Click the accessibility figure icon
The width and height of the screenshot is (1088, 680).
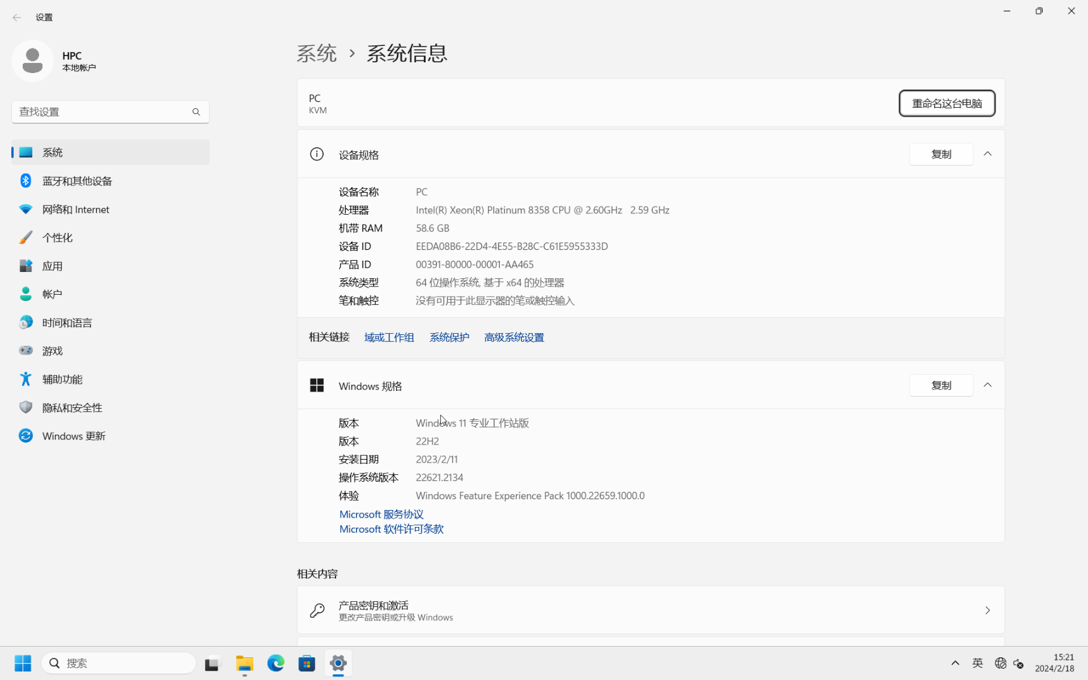coord(26,379)
